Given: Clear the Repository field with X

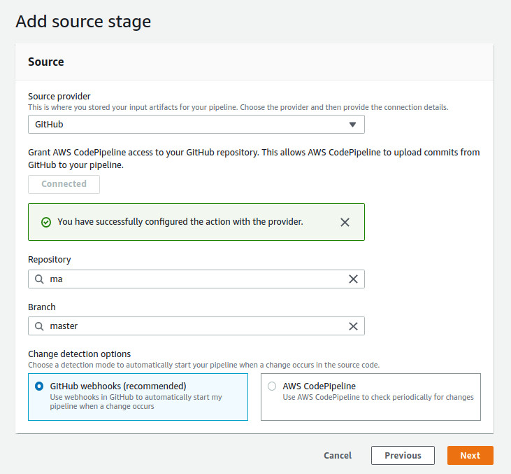Looking at the screenshot, I should (353, 279).
